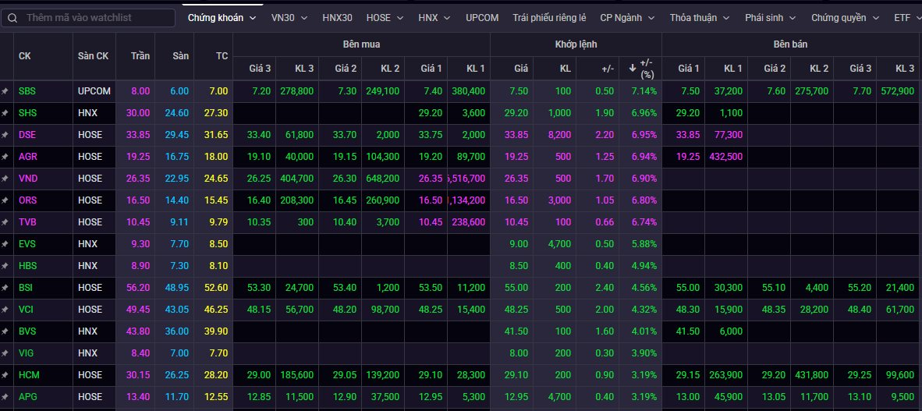Pin the SBS stock row
The width and height of the screenshot is (922, 411).
coord(5,91)
